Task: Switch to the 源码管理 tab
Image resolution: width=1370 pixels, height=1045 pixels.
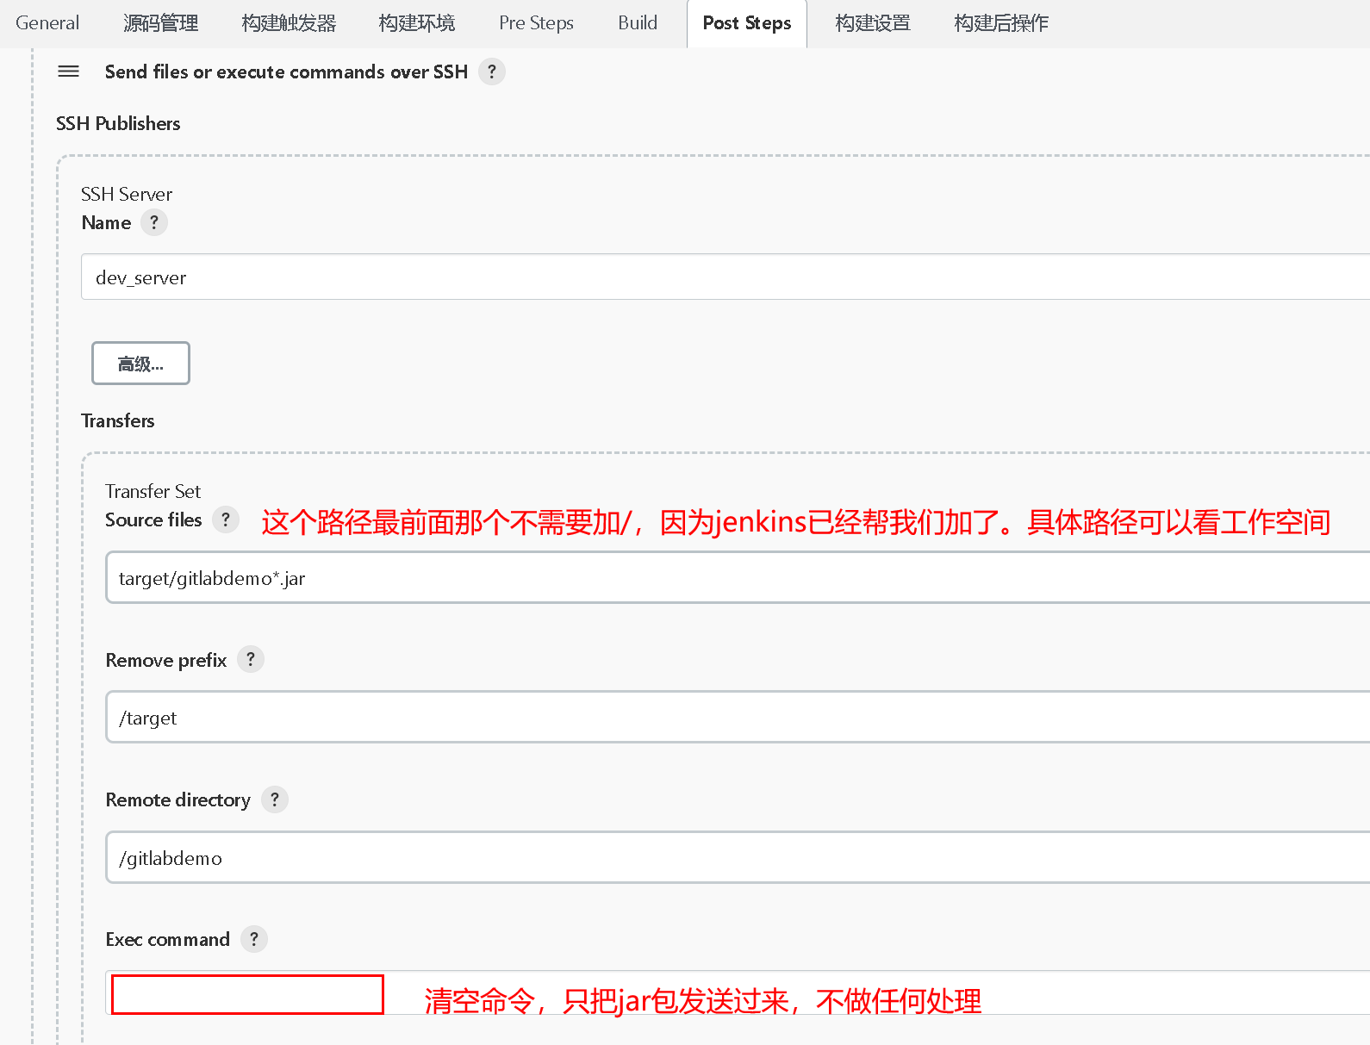Action: pos(161,23)
